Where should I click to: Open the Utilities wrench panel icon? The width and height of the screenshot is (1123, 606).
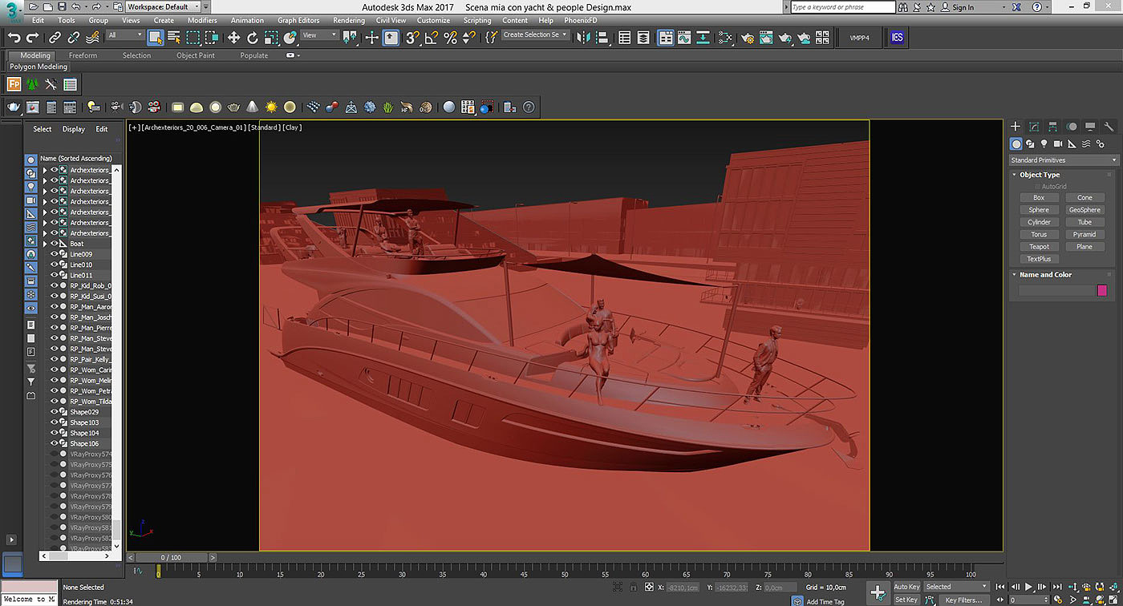(1109, 127)
